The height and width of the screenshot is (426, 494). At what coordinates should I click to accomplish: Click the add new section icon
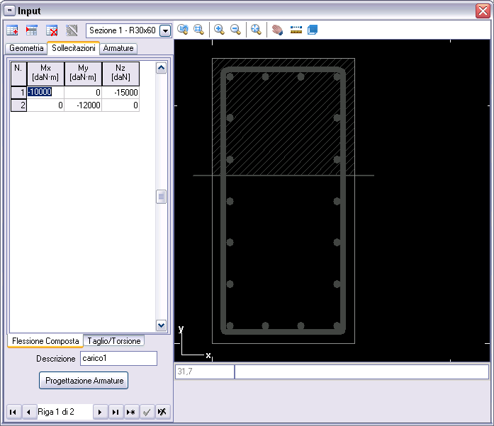pos(12,30)
